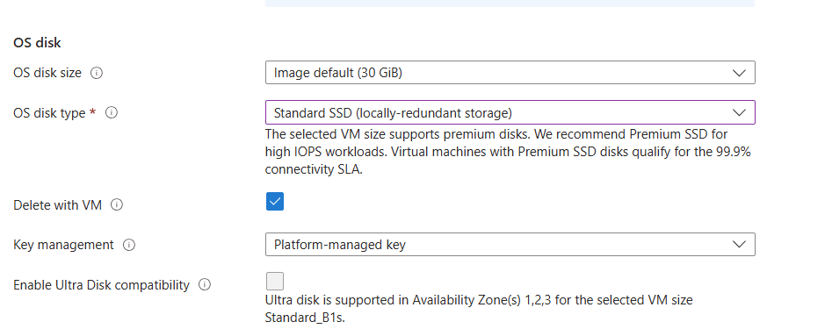Click the Enable Ultra Disk compatibility label
Viewport: 832px width, 329px height.
(101, 285)
